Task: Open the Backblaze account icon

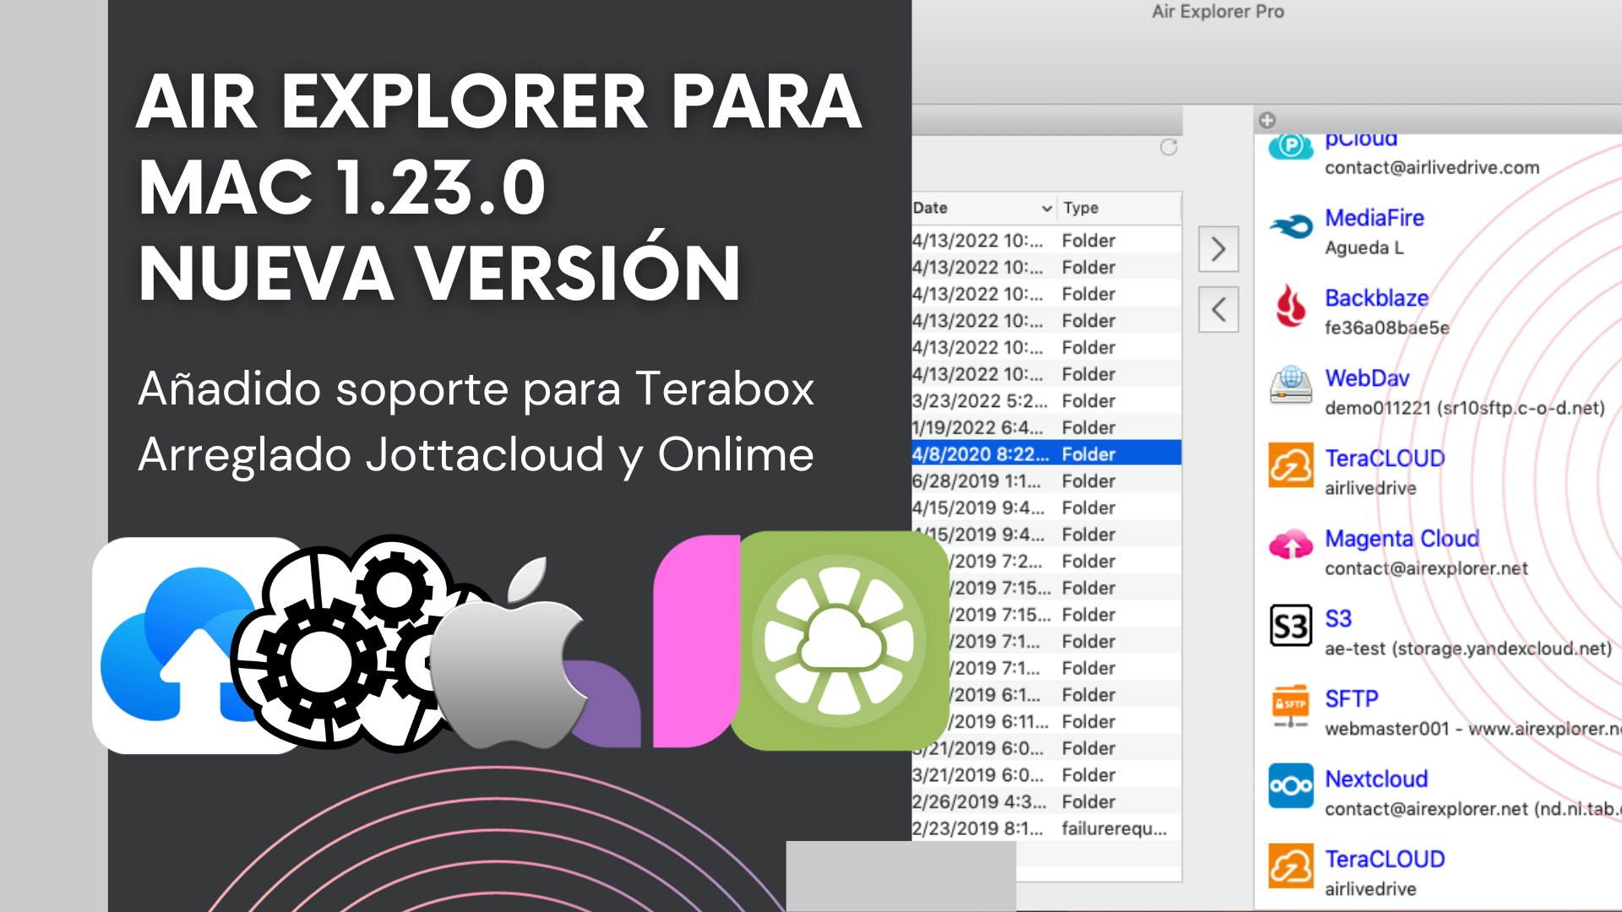Action: click(x=1290, y=307)
